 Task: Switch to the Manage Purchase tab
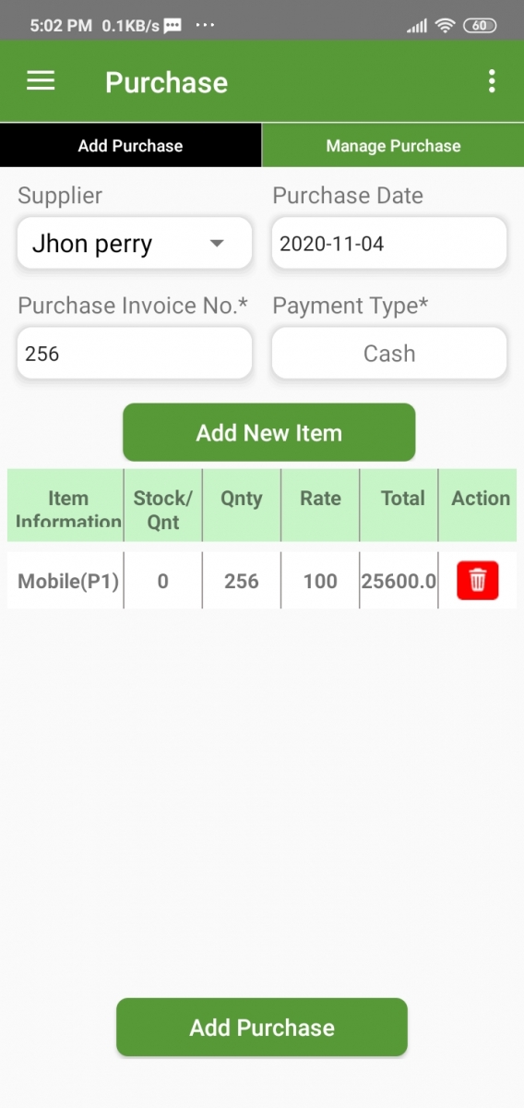(393, 145)
